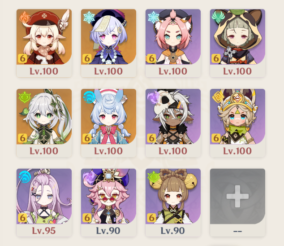Screen dimensions: 284x246
Task: Click the plus icon on empty slot
Action: point(237,196)
